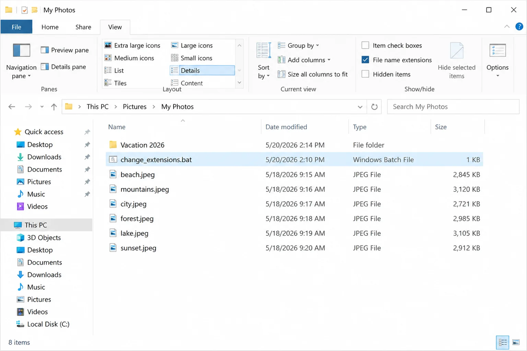The width and height of the screenshot is (527, 351).
Task: Go up one folder level
Action: coord(54,107)
